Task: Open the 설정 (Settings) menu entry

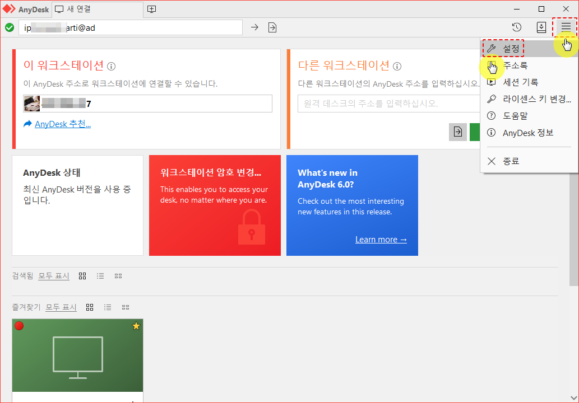Action: click(x=529, y=48)
